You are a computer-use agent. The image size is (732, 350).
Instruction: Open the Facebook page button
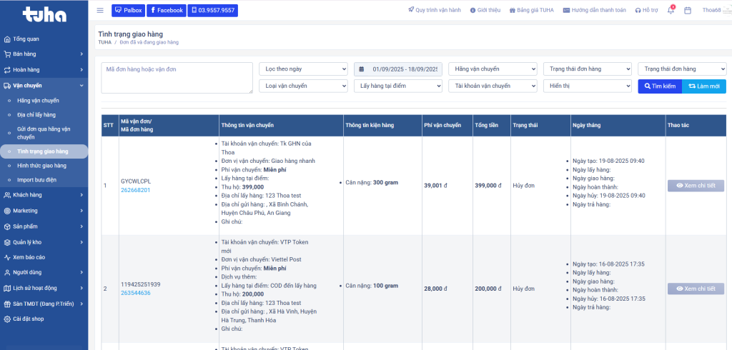[166, 11]
